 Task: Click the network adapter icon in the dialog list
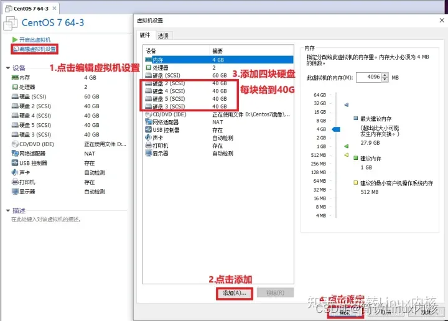[x=148, y=122]
